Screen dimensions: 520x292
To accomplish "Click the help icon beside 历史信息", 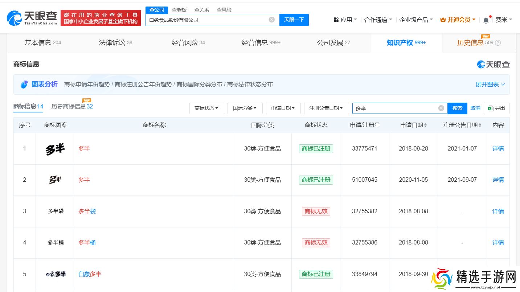I will [x=498, y=43].
